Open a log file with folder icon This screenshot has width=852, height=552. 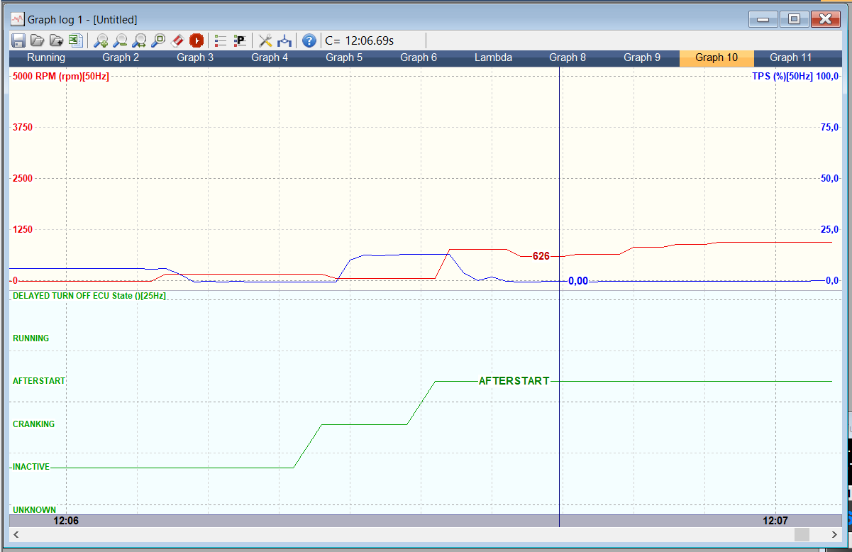pos(38,41)
